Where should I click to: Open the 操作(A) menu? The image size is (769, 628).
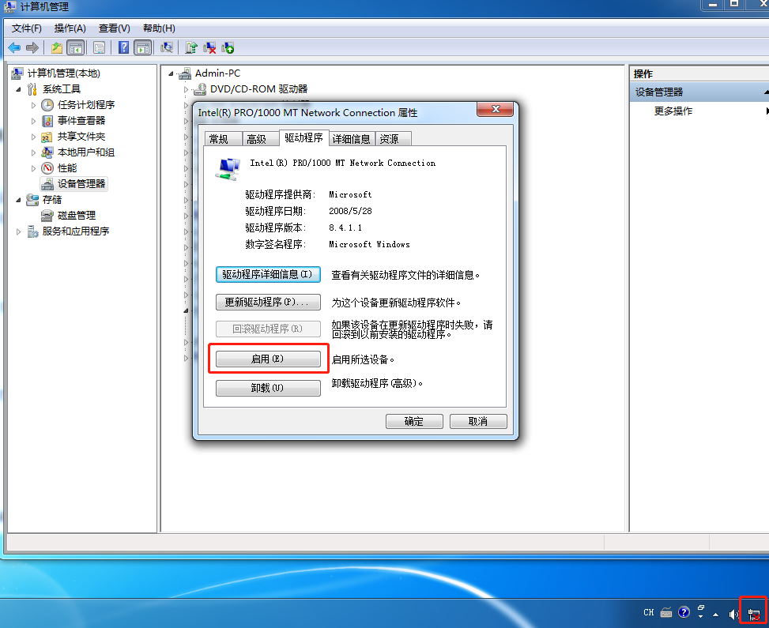70,28
